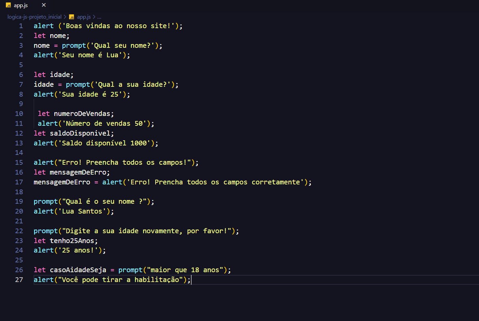Click on 'let nome;' declaration
Image resolution: width=479 pixels, height=321 pixels.
click(51, 36)
